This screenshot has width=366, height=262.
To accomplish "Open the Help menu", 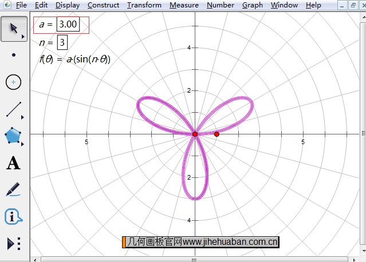I will [x=313, y=5].
